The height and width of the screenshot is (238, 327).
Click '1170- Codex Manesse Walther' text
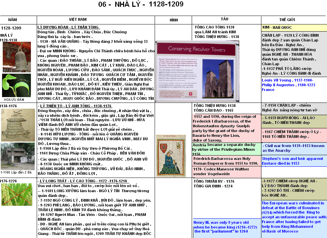click(x=221, y=169)
